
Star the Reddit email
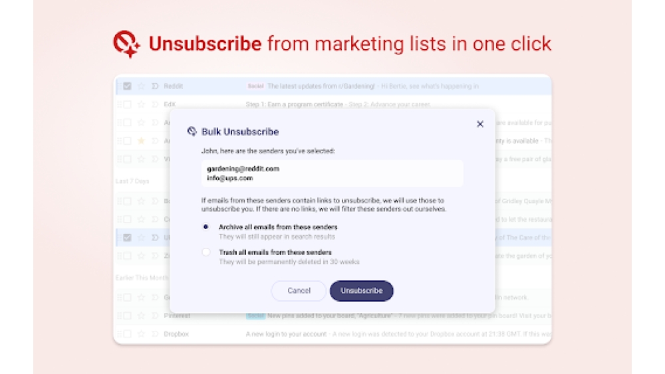[141, 86]
